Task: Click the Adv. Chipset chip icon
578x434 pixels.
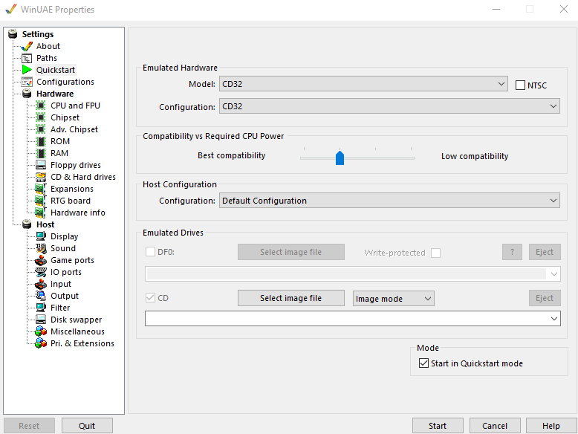Action: tap(41, 129)
